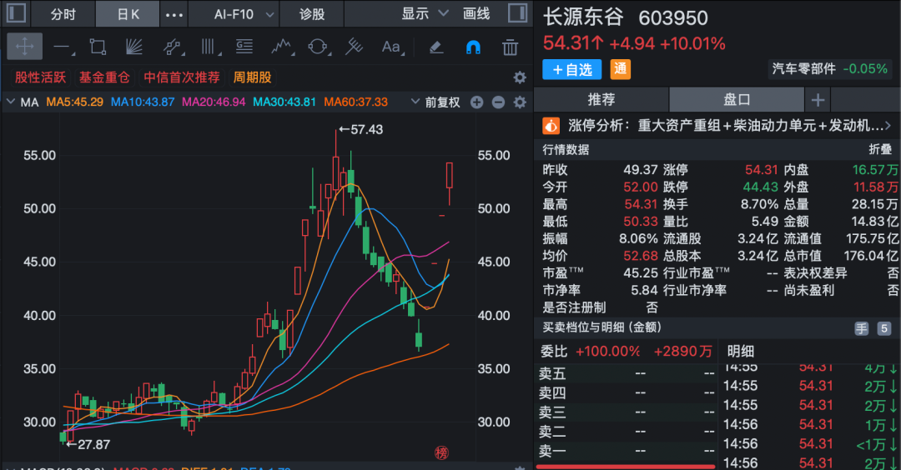The height and width of the screenshot is (470, 901).
Task: Switch to the 分时 intraday tab
Action: 62,14
